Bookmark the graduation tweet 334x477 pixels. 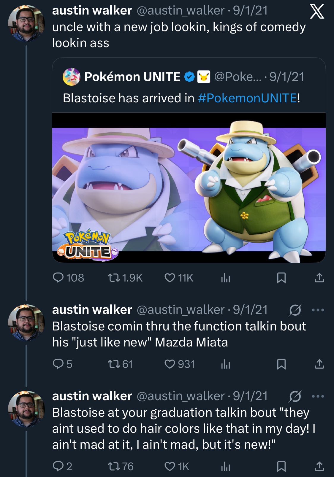coord(281,466)
